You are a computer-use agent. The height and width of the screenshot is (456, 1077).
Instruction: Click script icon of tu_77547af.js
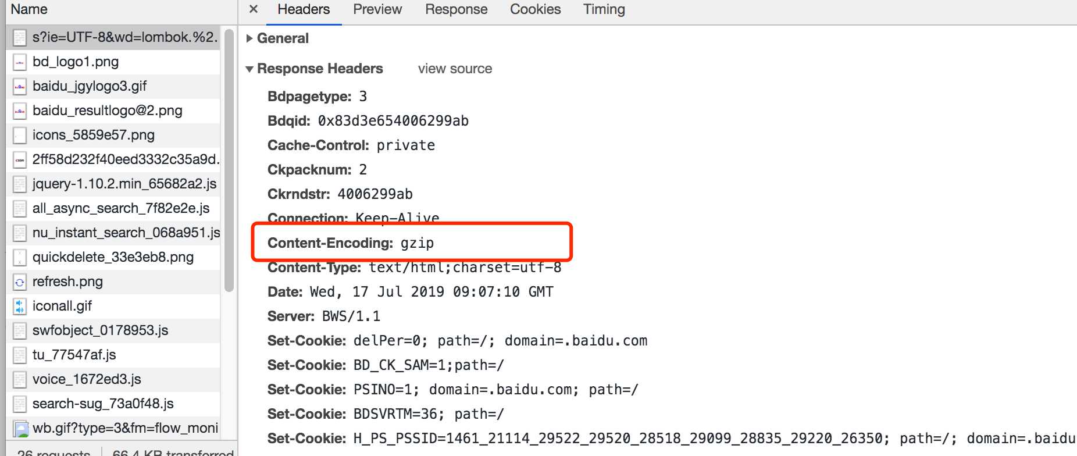[x=20, y=355]
